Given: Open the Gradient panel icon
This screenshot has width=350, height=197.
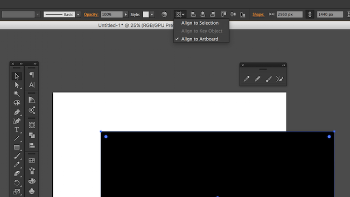Looking at the screenshot, I should pos(32,100).
